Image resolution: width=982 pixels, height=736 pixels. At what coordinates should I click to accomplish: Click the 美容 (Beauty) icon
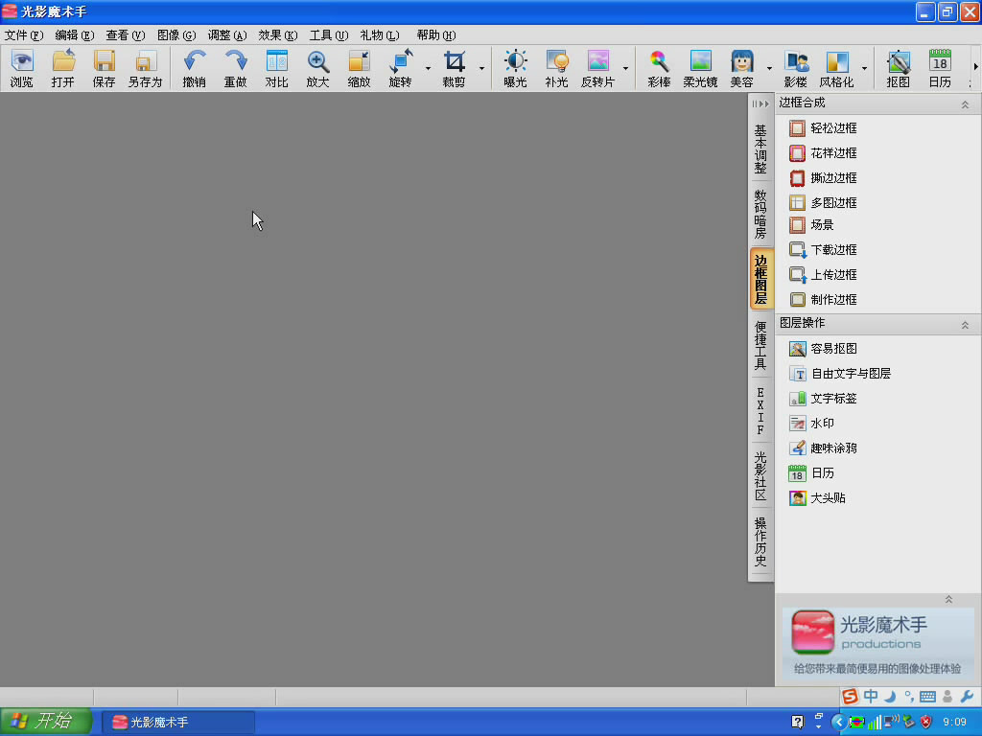[x=742, y=68]
